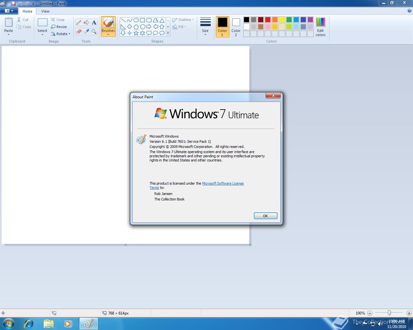Image resolution: width=413 pixels, height=330 pixels.
Task: Switch to the Home tab
Action: pyautogui.click(x=27, y=11)
